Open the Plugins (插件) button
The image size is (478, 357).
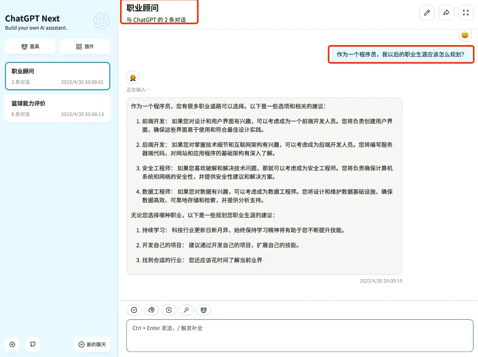85,47
